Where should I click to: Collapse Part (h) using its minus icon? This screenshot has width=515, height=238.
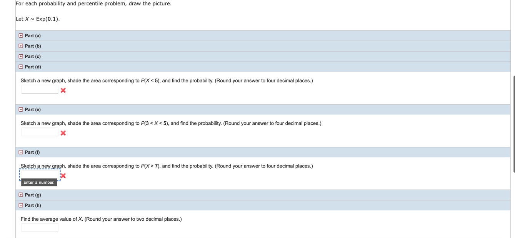(x=20, y=205)
